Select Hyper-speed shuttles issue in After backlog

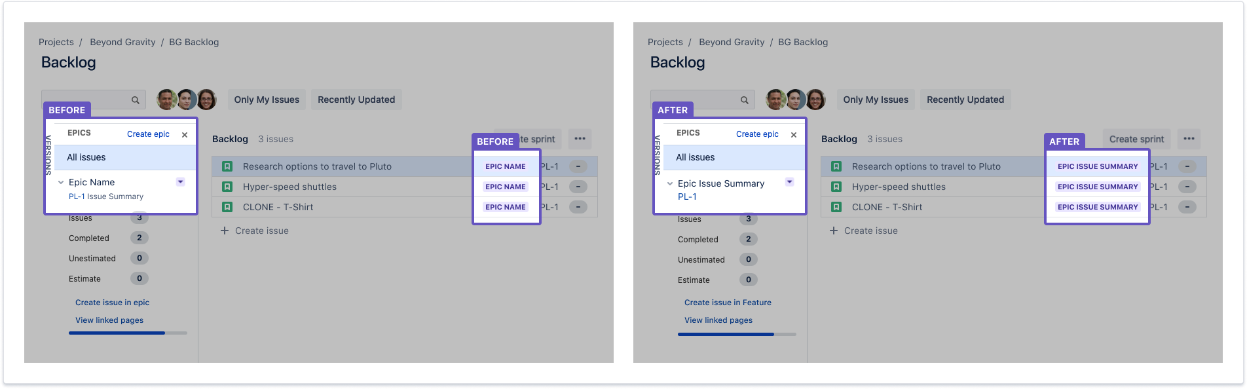click(x=1014, y=187)
